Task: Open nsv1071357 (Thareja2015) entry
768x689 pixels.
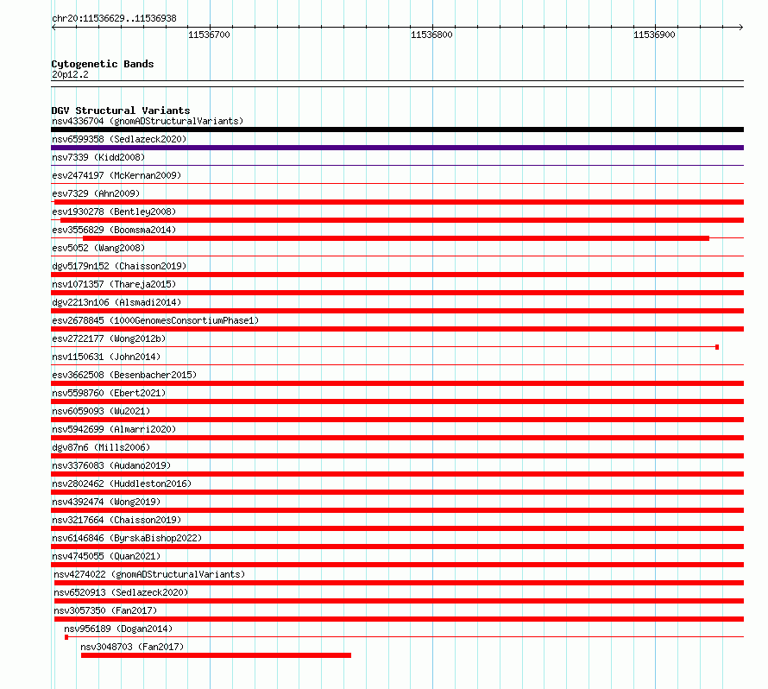Action: pos(114,284)
